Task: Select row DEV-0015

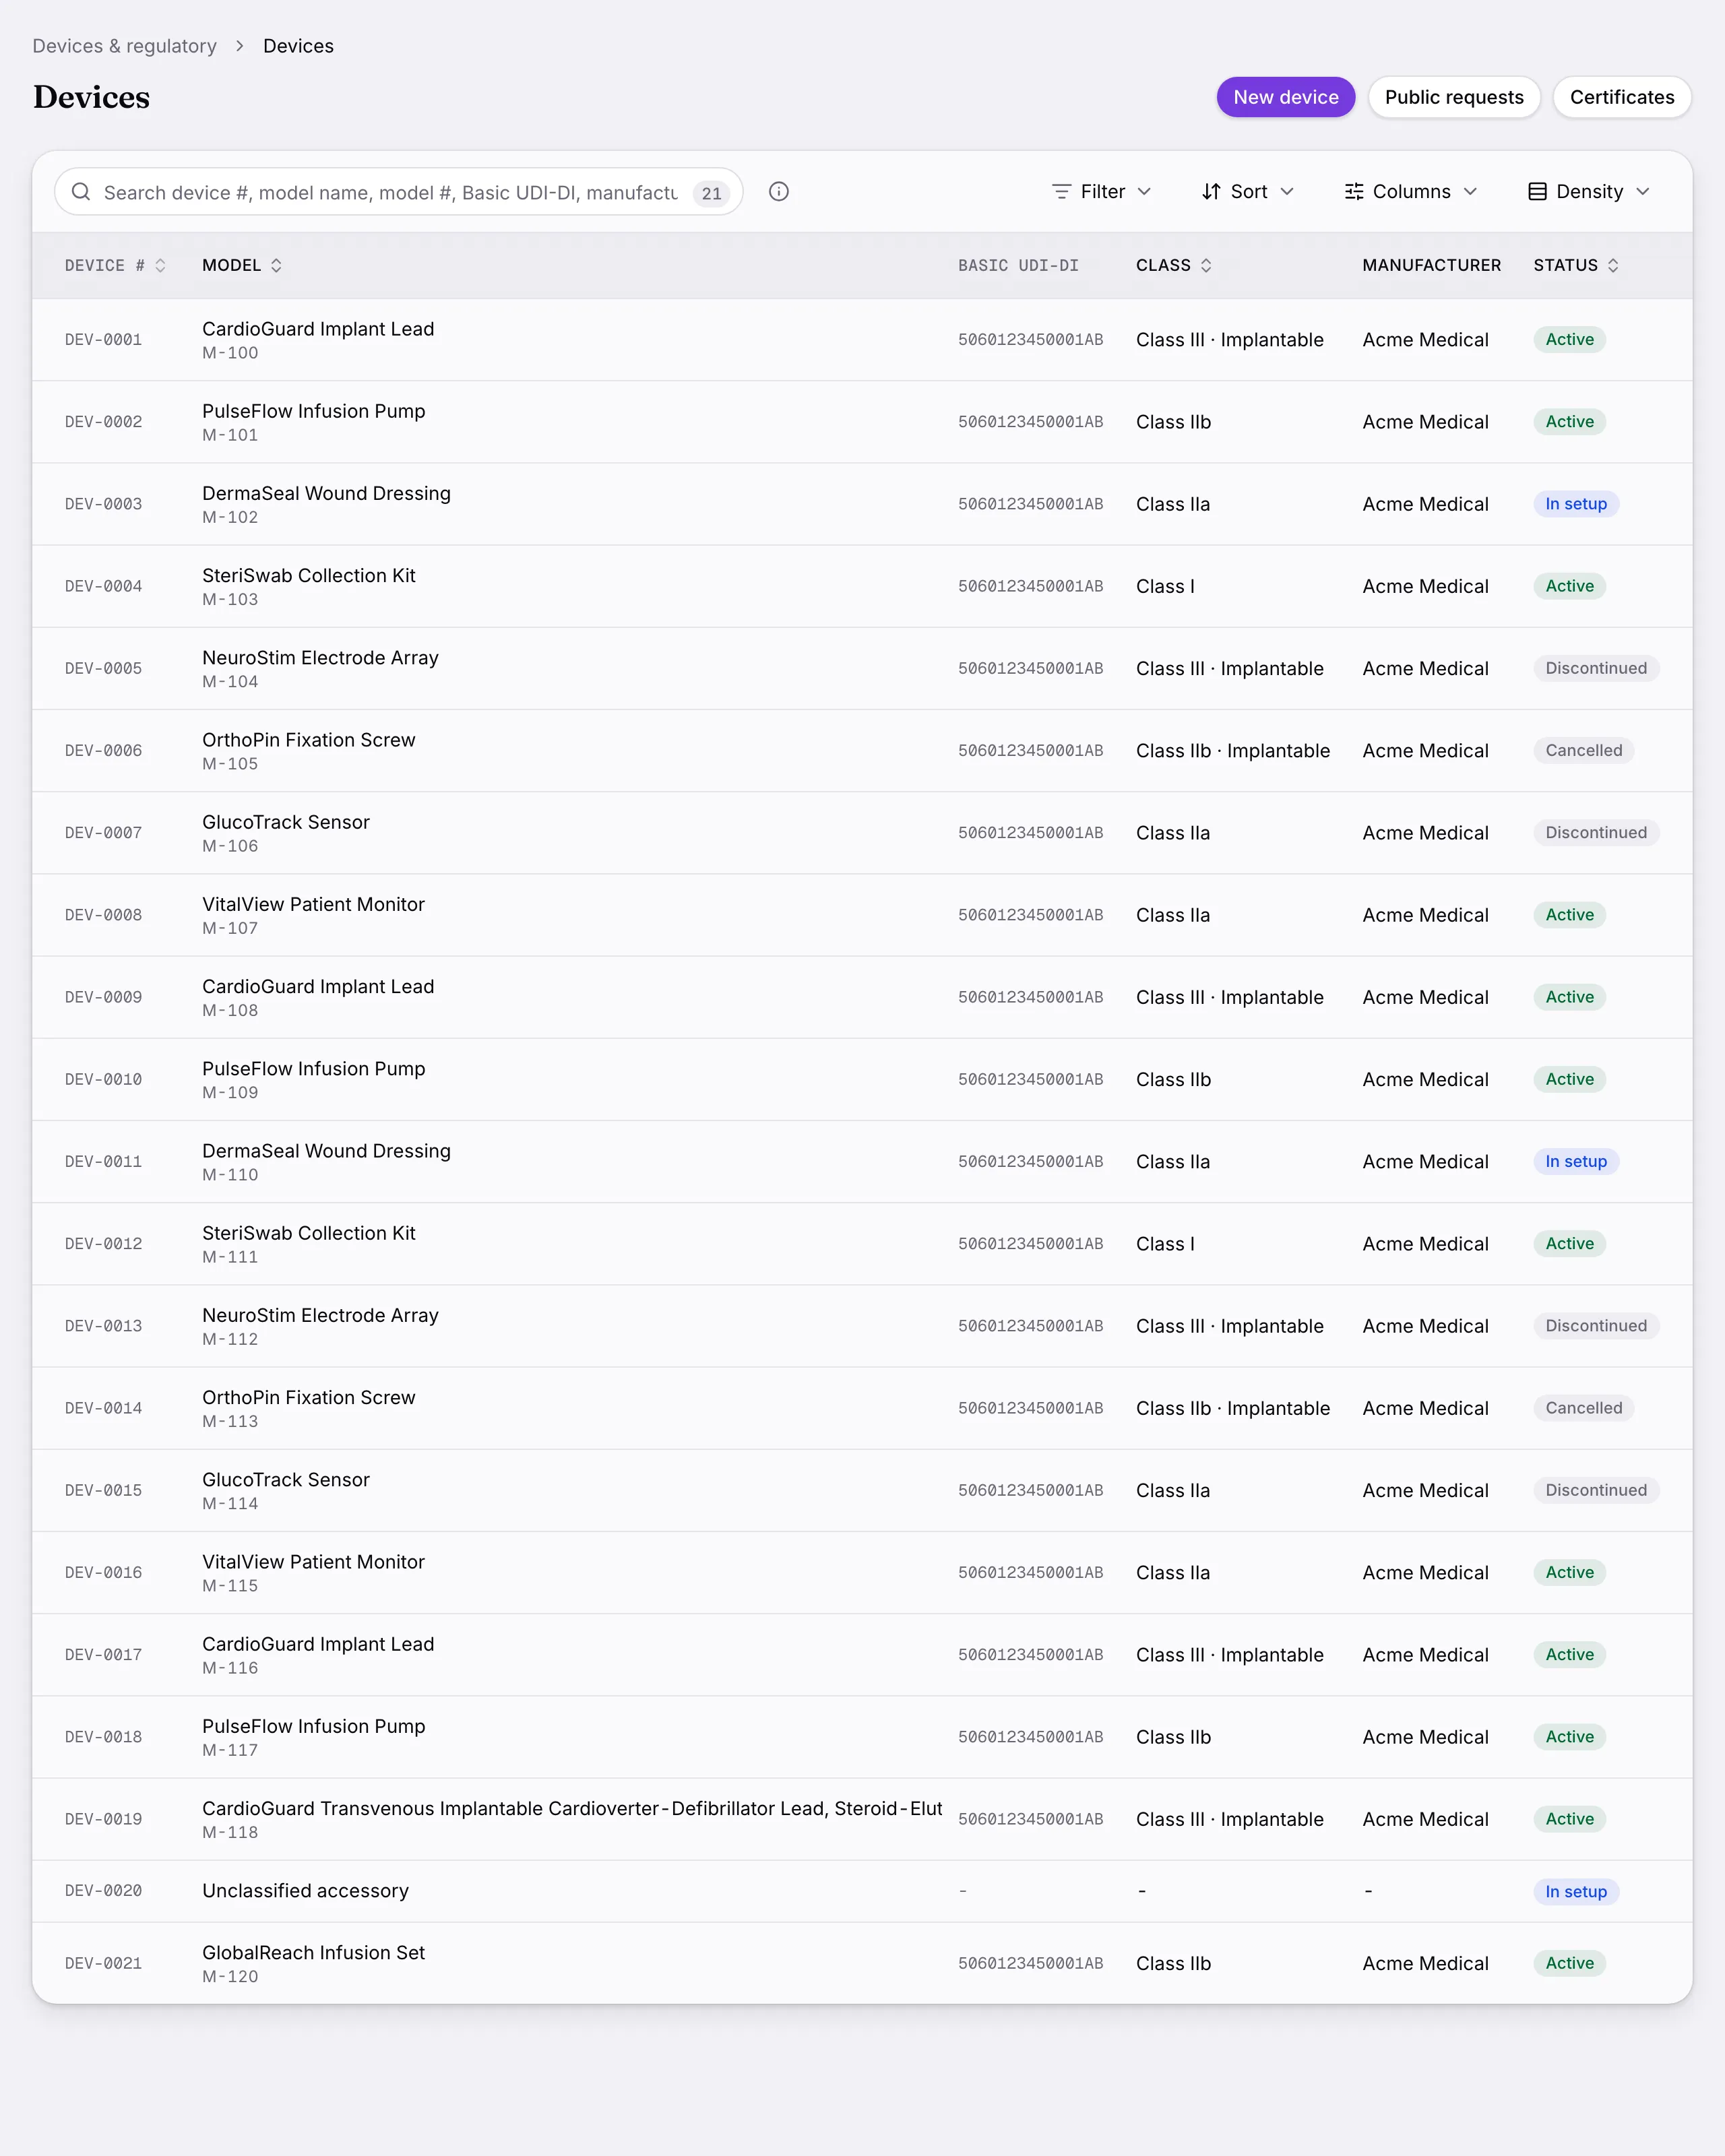Action: click(x=862, y=1490)
